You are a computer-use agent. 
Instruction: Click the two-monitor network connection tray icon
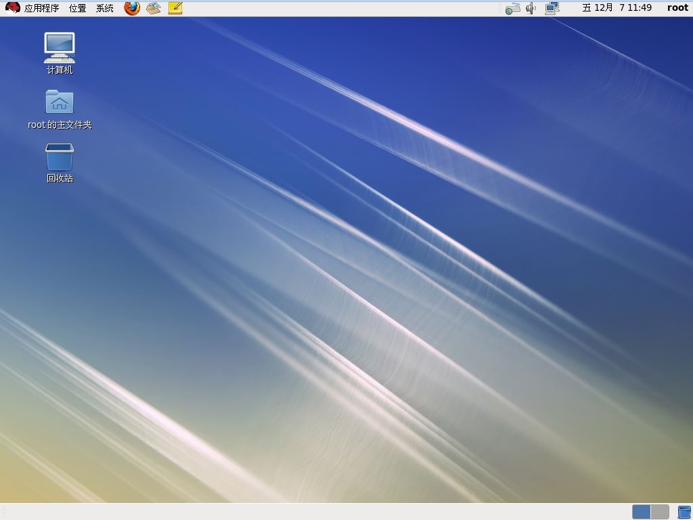pyautogui.click(x=552, y=8)
